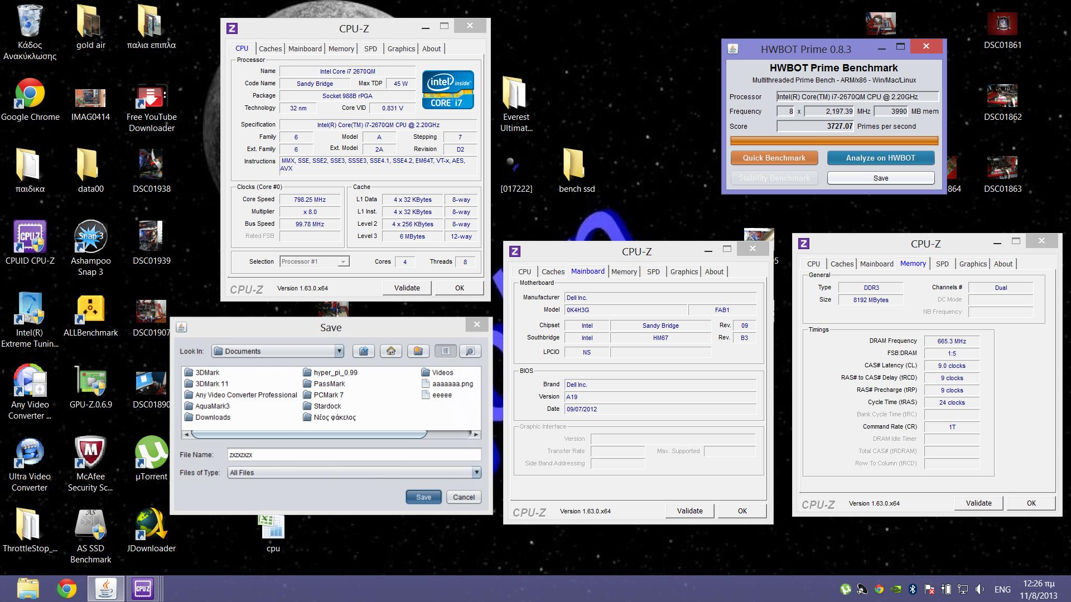Click Analyze on HWBOT button
Viewport: 1071px width, 602px height.
pyautogui.click(x=880, y=158)
